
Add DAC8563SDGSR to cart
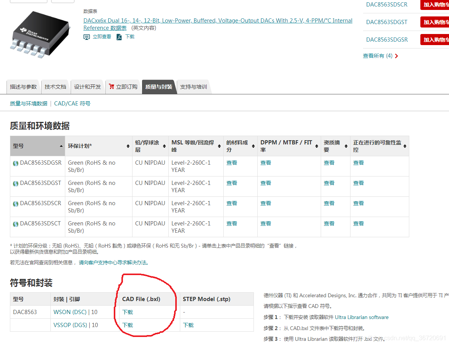[434, 40]
